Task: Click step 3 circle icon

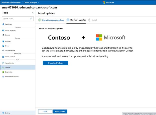Action: (x=90, y=20)
